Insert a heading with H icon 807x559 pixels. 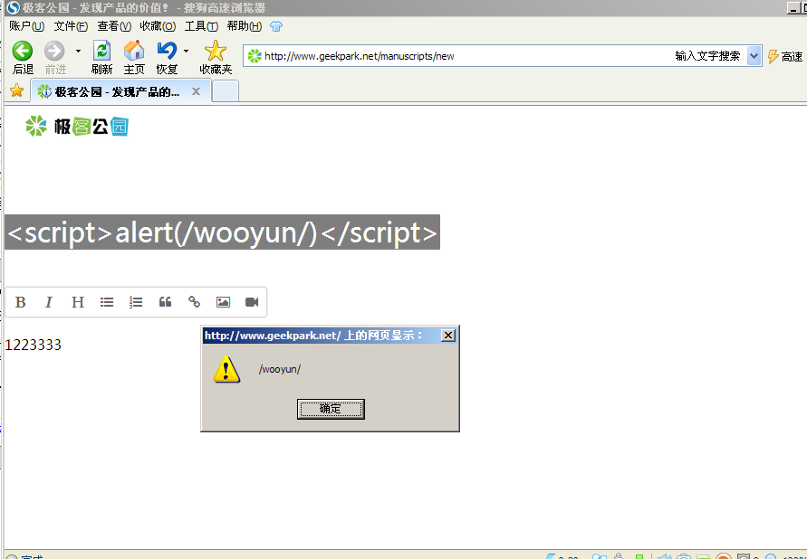pos(78,302)
